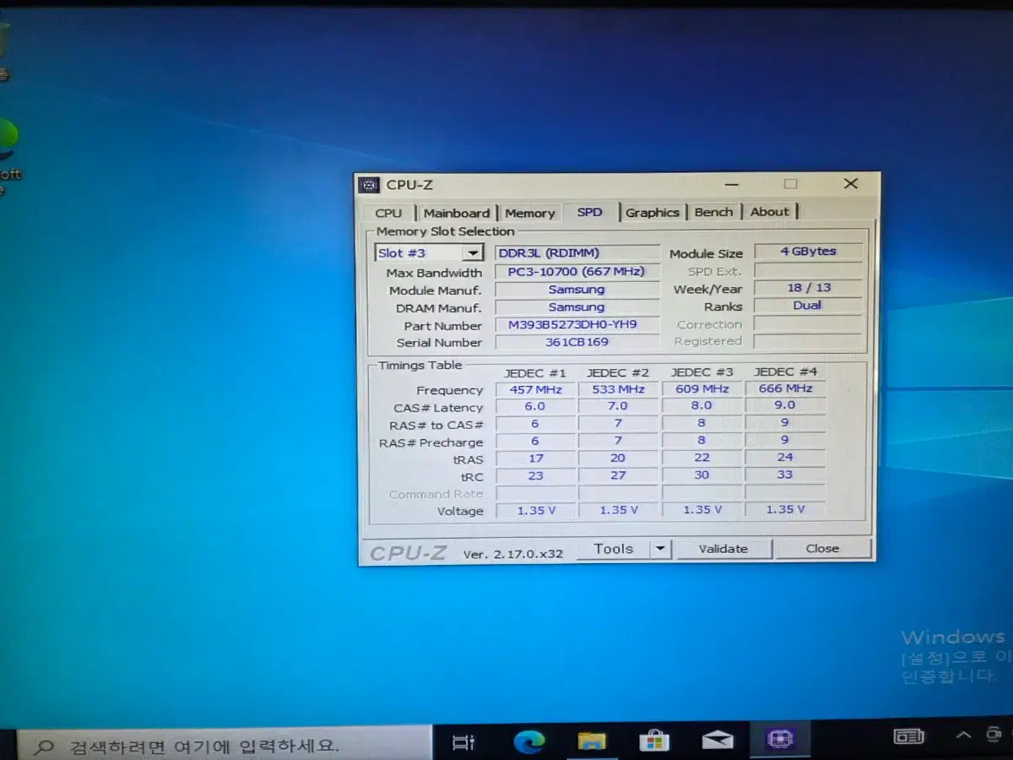Screen dimensions: 1013x760
Task: Click the tRC value 23
Action: click(535, 476)
